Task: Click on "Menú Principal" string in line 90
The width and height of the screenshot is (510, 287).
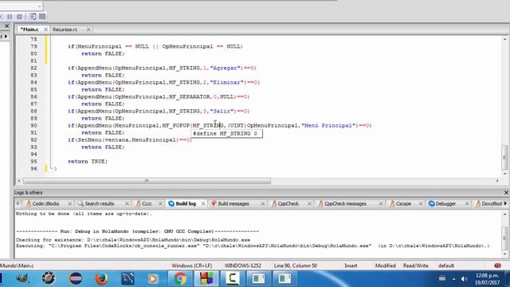Action: (x=328, y=126)
